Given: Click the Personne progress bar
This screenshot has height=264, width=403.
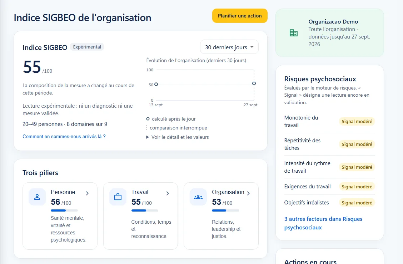Looking at the screenshot, I should pyautogui.click(x=64, y=210).
